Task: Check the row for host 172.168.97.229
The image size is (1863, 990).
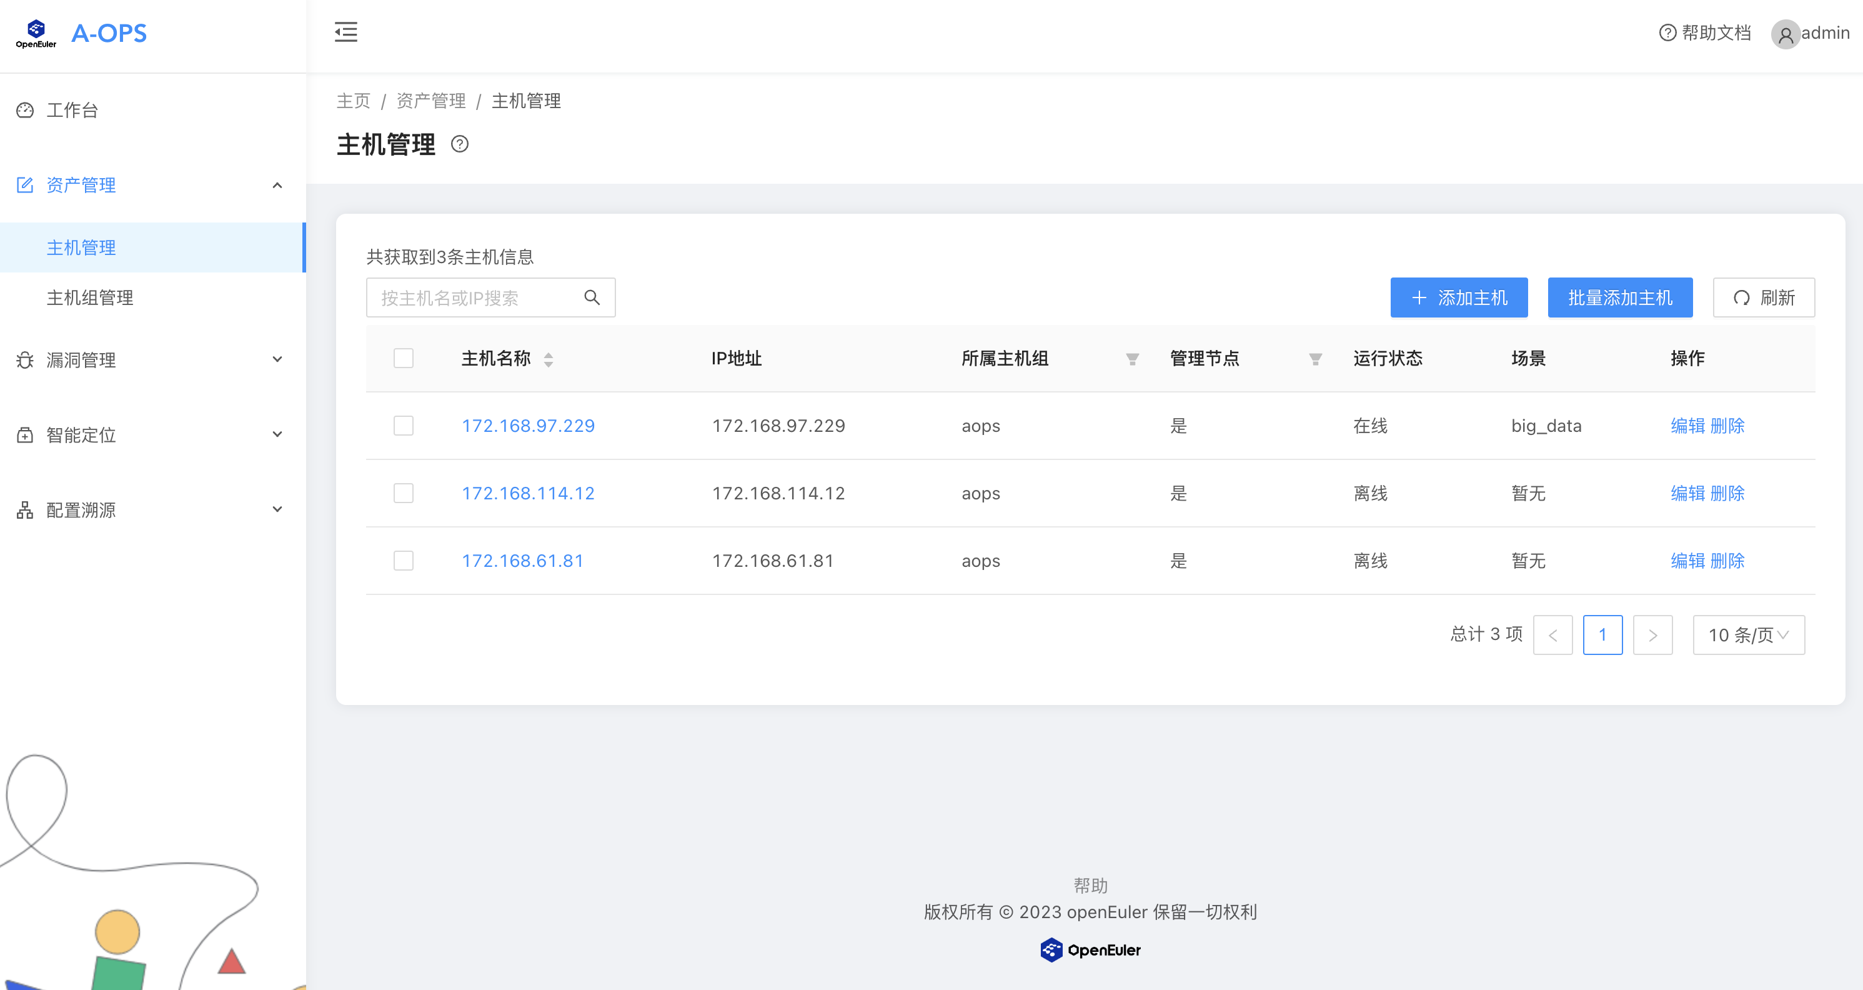Action: point(403,426)
